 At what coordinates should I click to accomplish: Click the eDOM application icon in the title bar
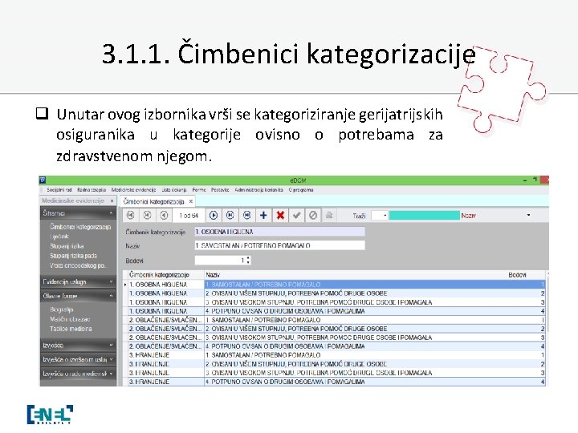(x=43, y=180)
